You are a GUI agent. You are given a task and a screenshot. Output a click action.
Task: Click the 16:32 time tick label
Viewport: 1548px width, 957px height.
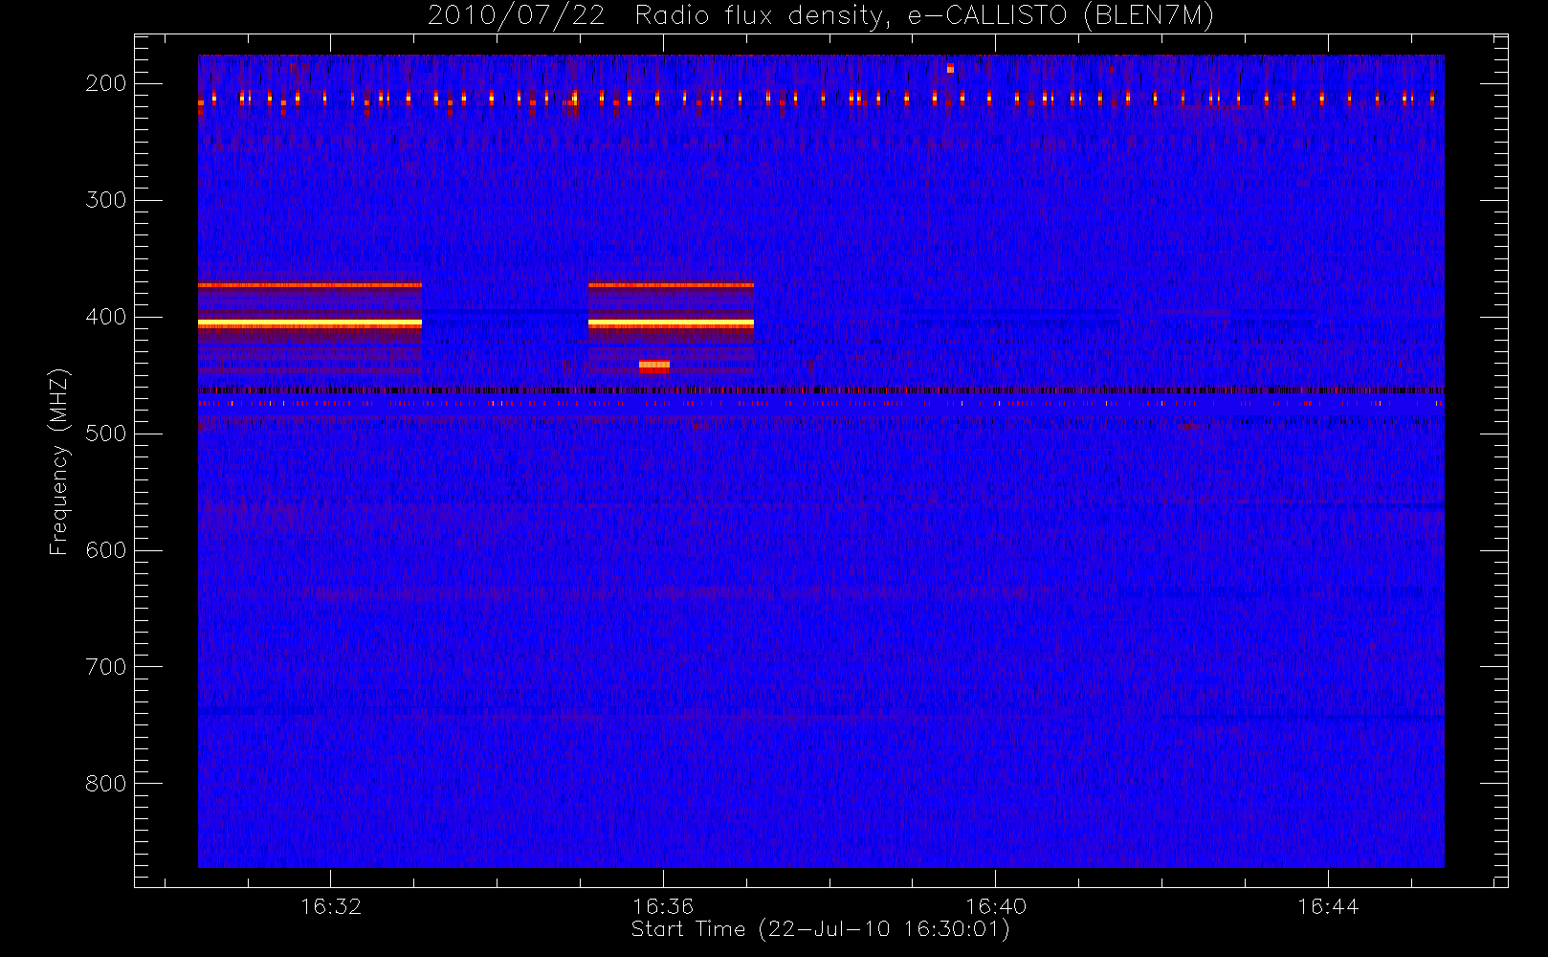pos(331,906)
